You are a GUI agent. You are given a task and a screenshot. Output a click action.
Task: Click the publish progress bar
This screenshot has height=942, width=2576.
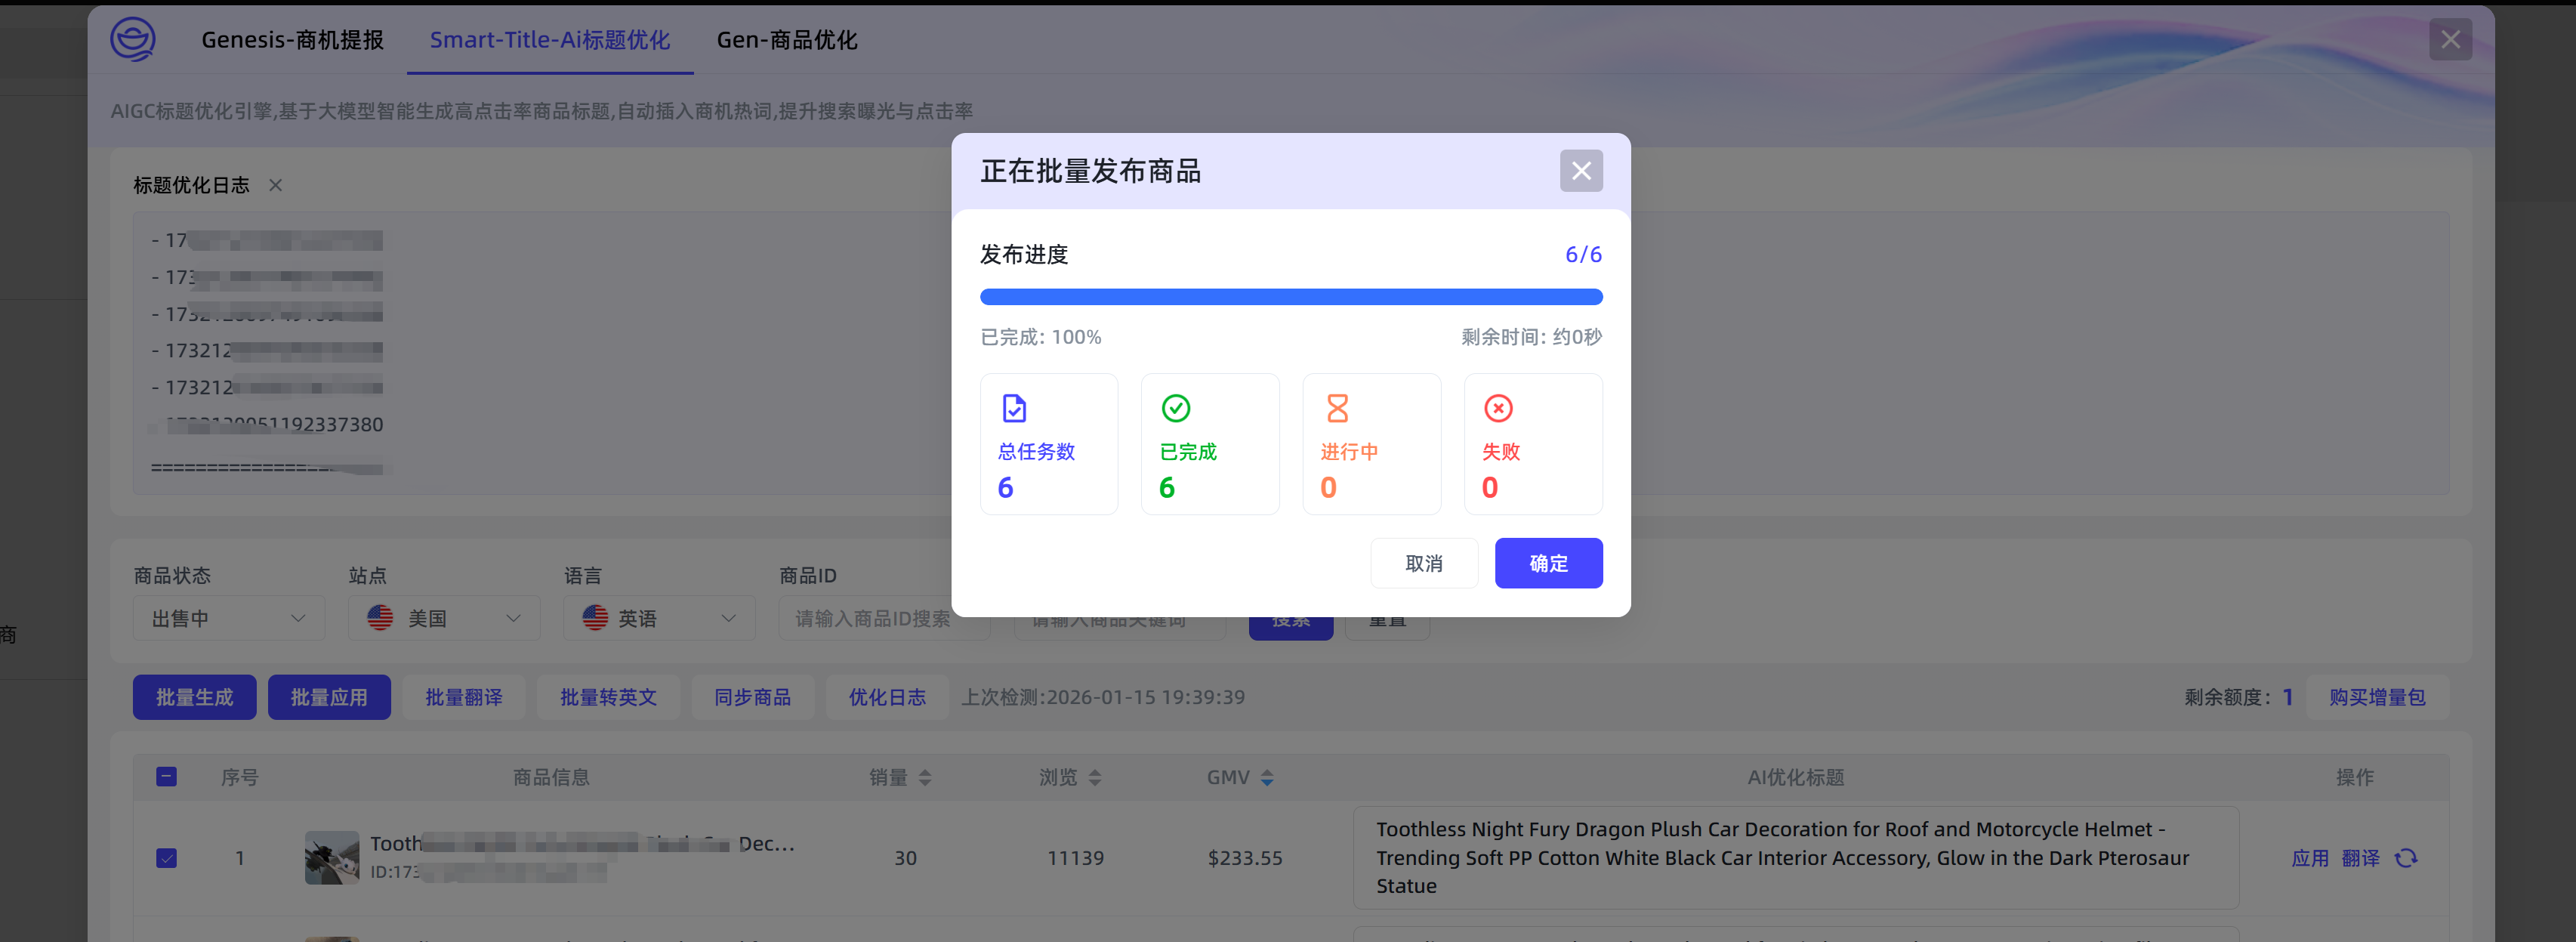point(1290,297)
